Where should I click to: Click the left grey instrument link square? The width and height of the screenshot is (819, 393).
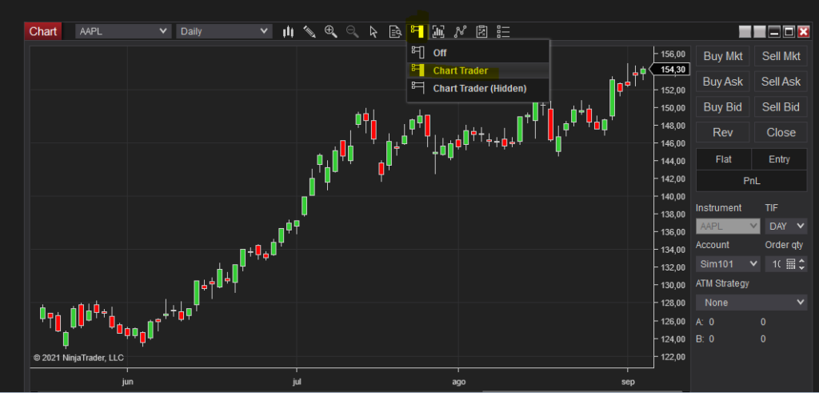745,32
